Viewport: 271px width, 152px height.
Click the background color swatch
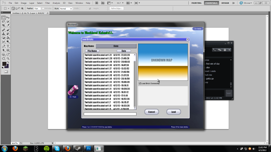coord(7,67)
